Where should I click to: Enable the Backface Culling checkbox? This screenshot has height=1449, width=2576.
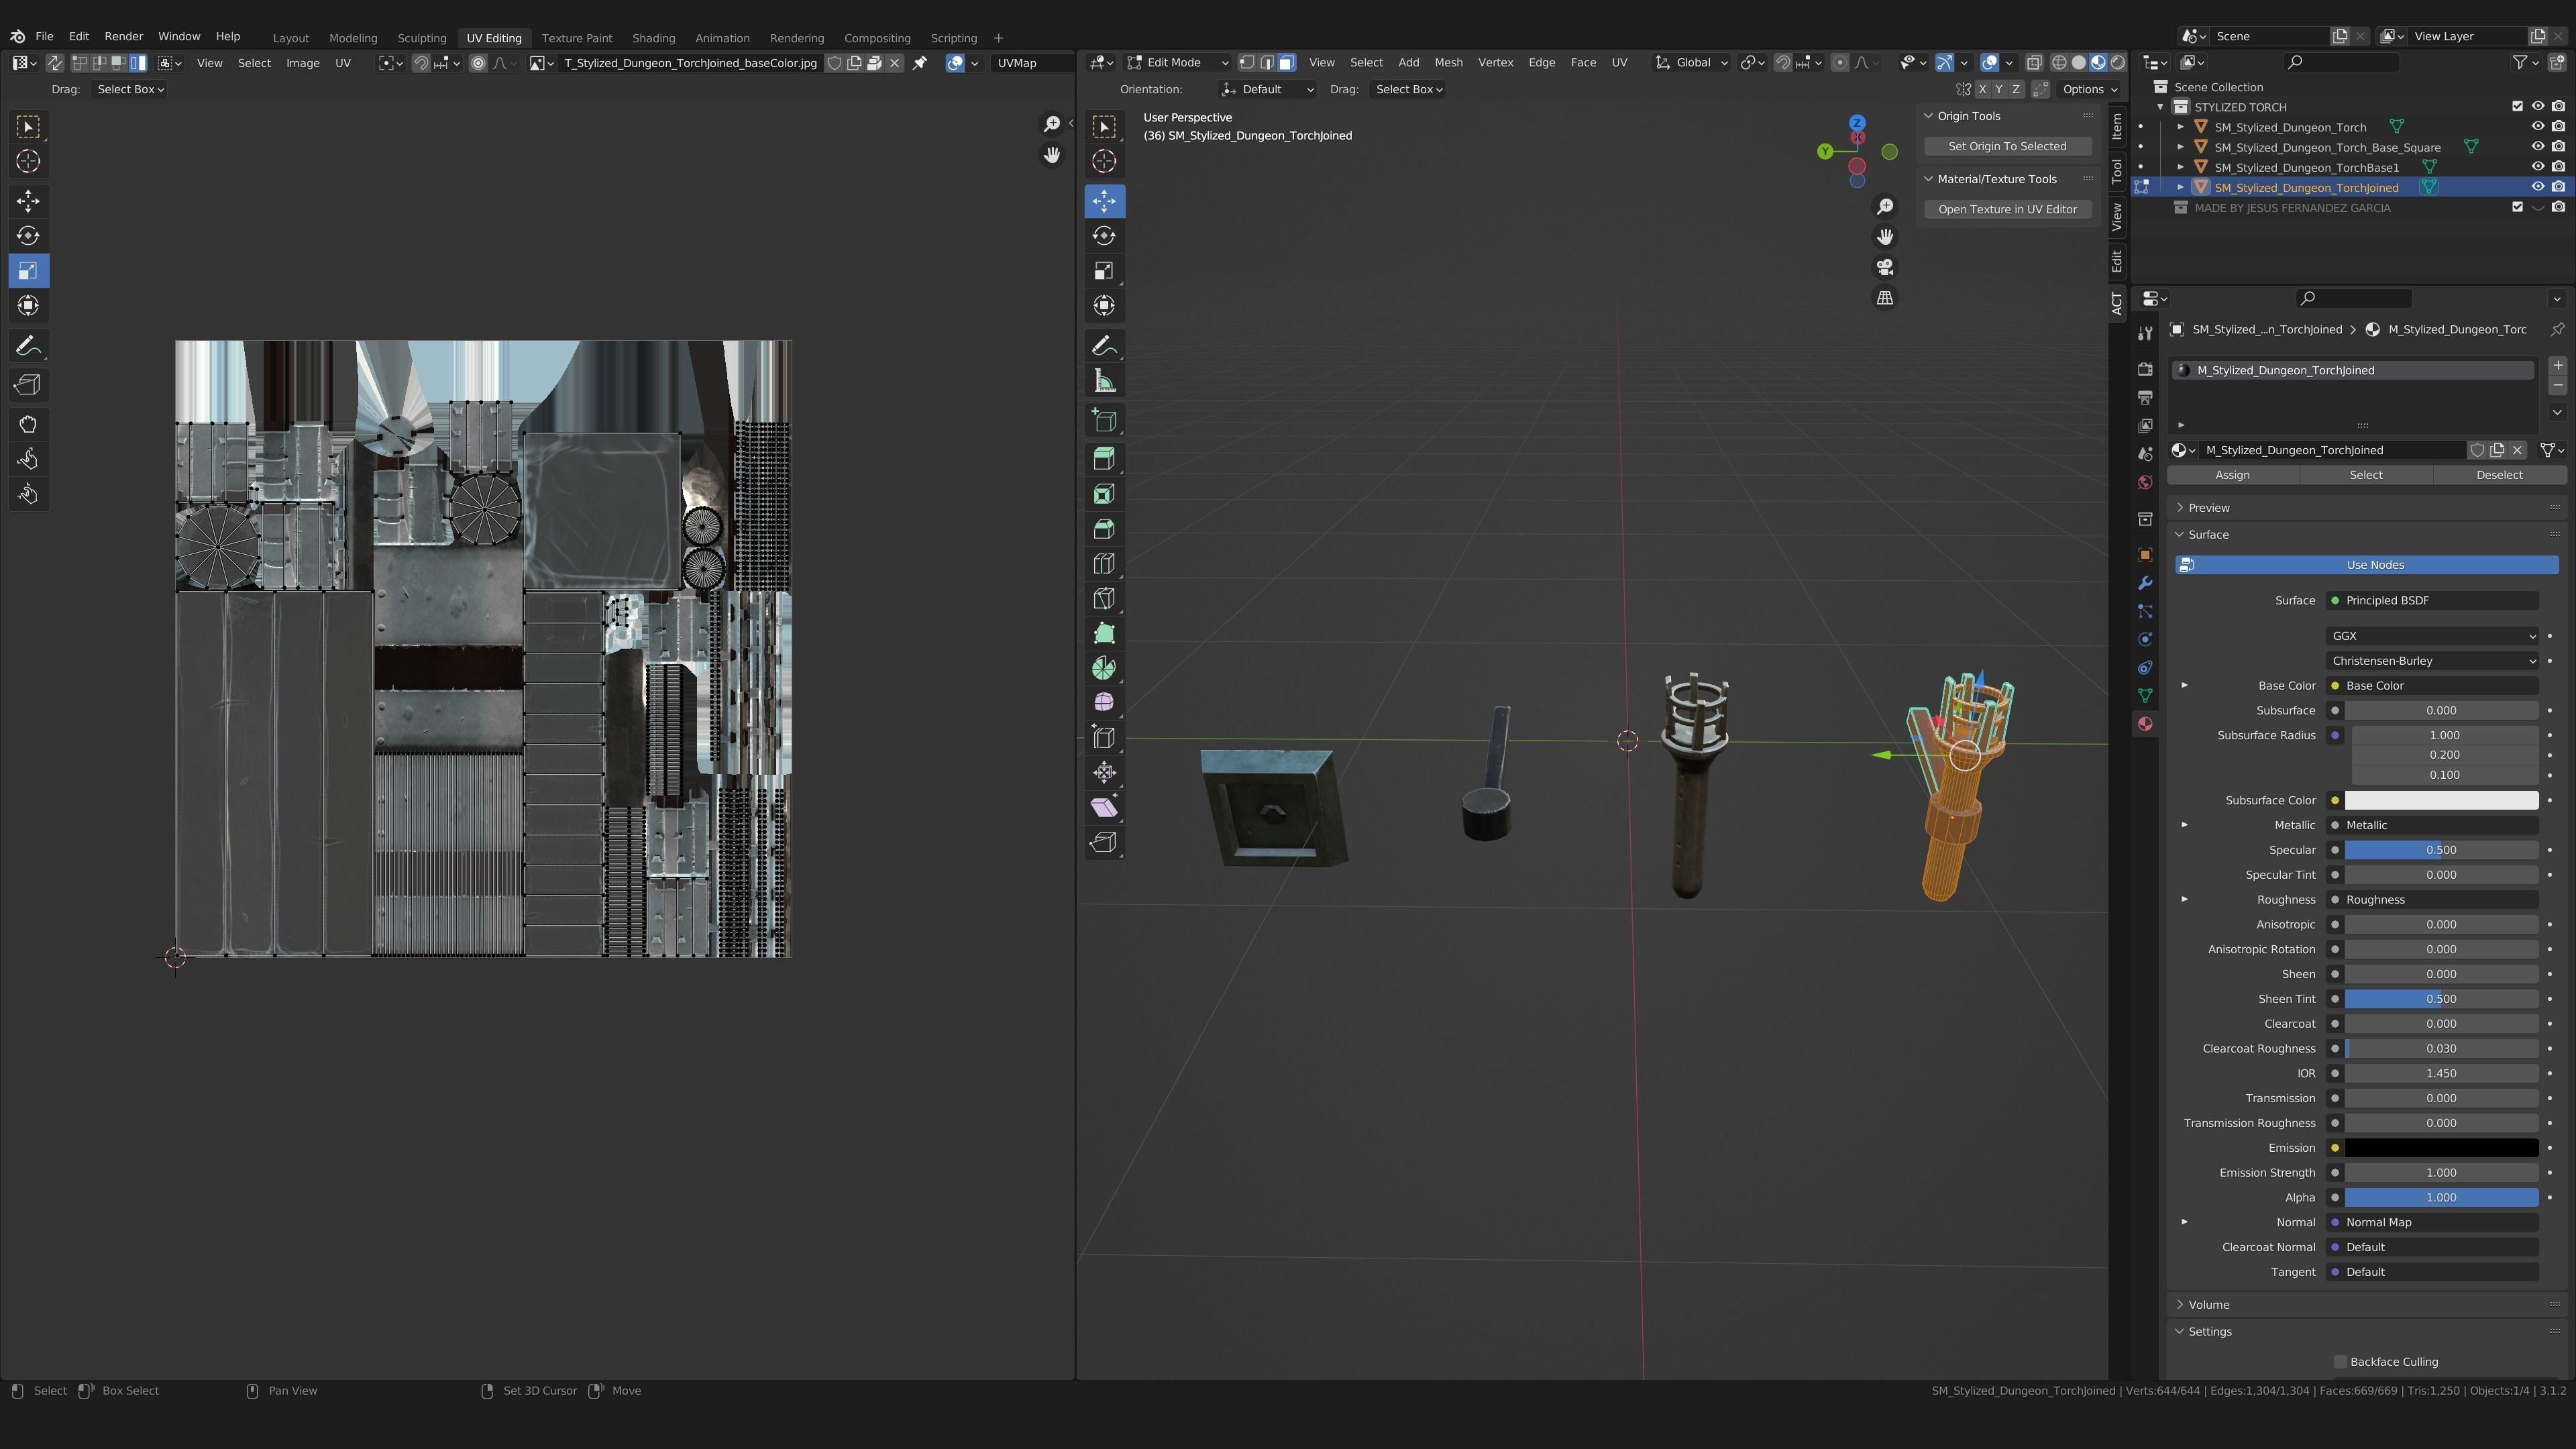[2340, 1362]
